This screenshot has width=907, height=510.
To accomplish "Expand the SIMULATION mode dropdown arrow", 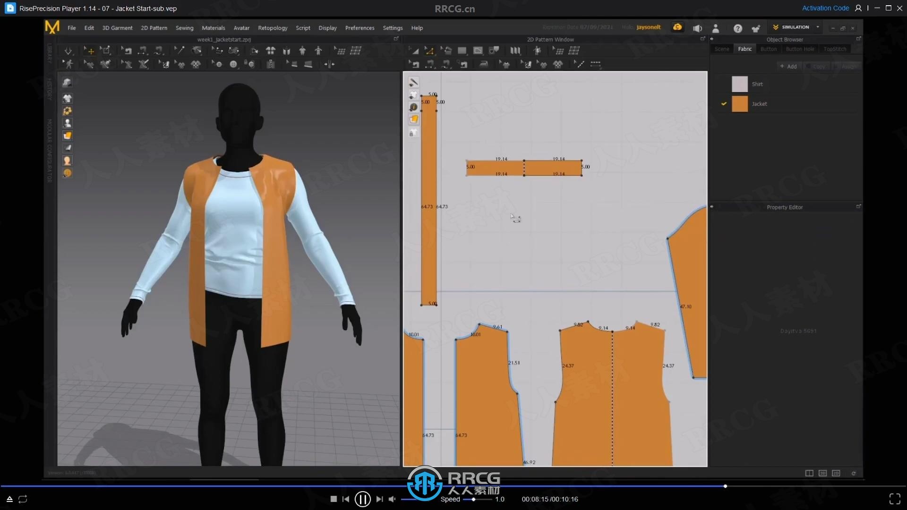I will (x=818, y=27).
